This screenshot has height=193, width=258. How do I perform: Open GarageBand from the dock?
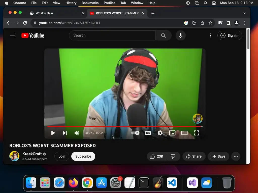point(158,183)
